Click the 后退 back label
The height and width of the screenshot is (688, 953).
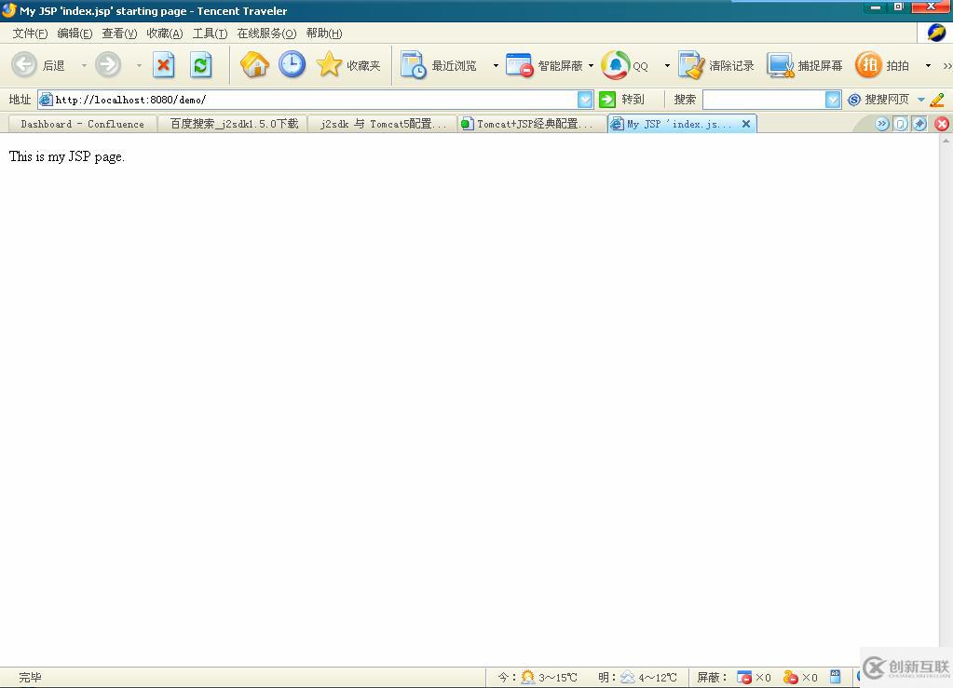click(53, 65)
